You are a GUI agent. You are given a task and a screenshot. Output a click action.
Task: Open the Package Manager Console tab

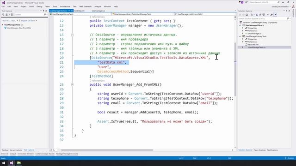click(67, 154)
